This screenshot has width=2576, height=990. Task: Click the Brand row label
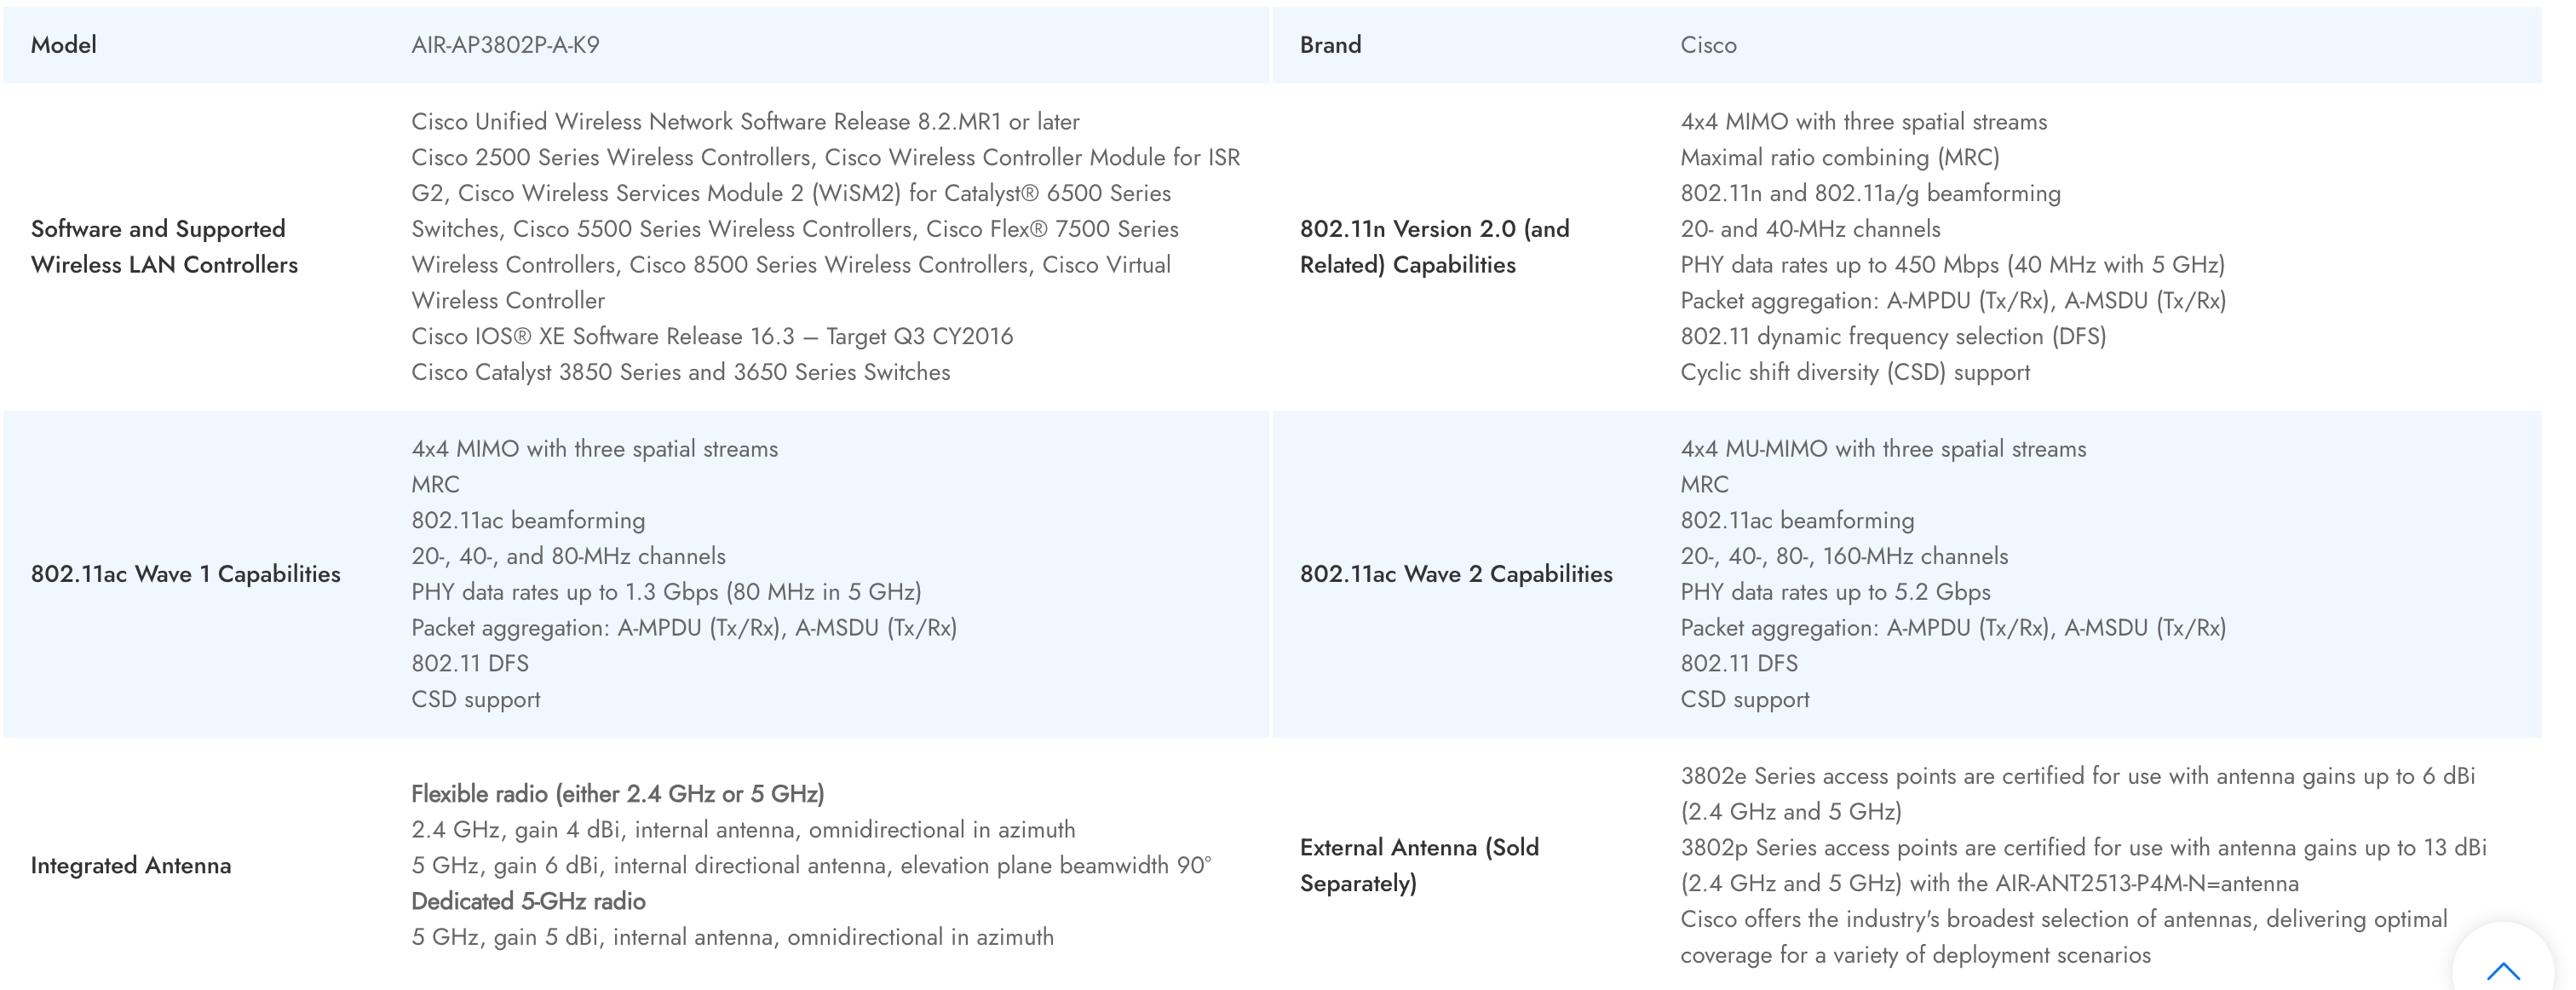1330,45
